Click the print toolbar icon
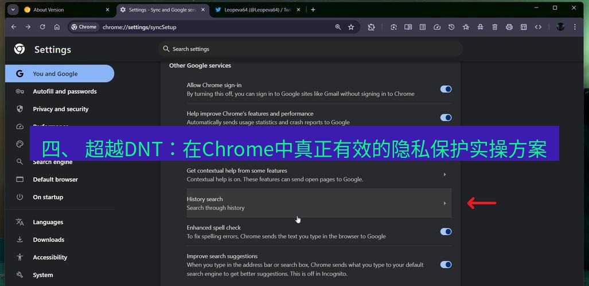 [x=509, y=27]
